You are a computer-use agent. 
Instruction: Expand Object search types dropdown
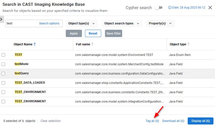122,23
